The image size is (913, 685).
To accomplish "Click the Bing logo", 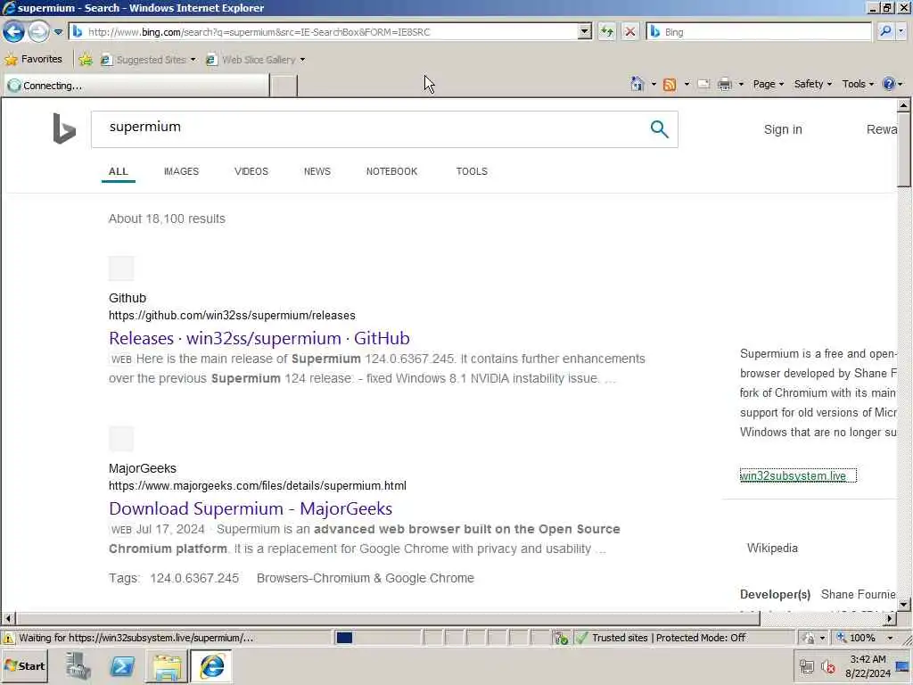I will 64,128.
